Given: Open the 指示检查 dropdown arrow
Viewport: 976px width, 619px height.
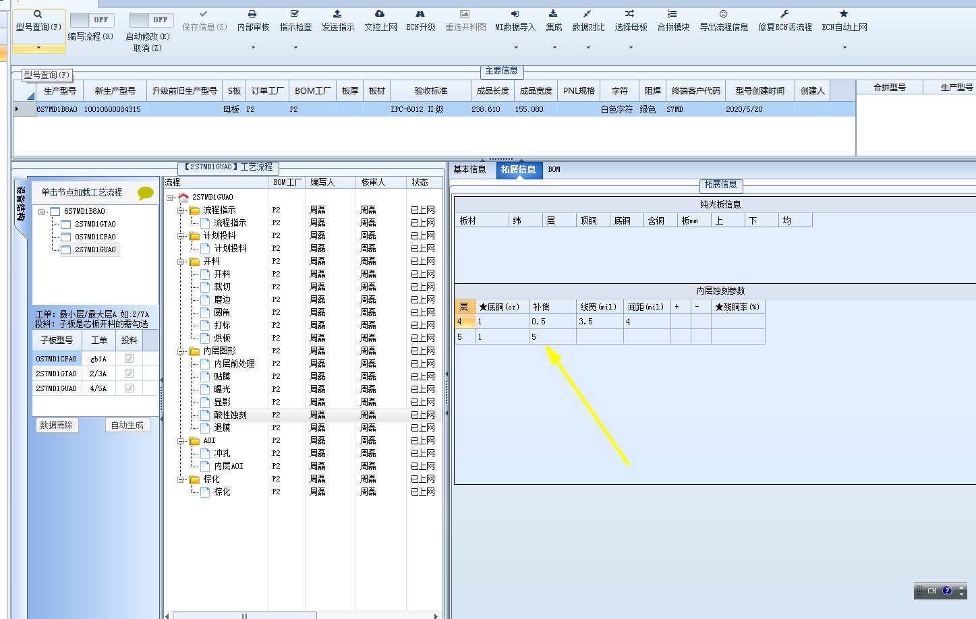Looking at the screenshot, I should point(295,47).
